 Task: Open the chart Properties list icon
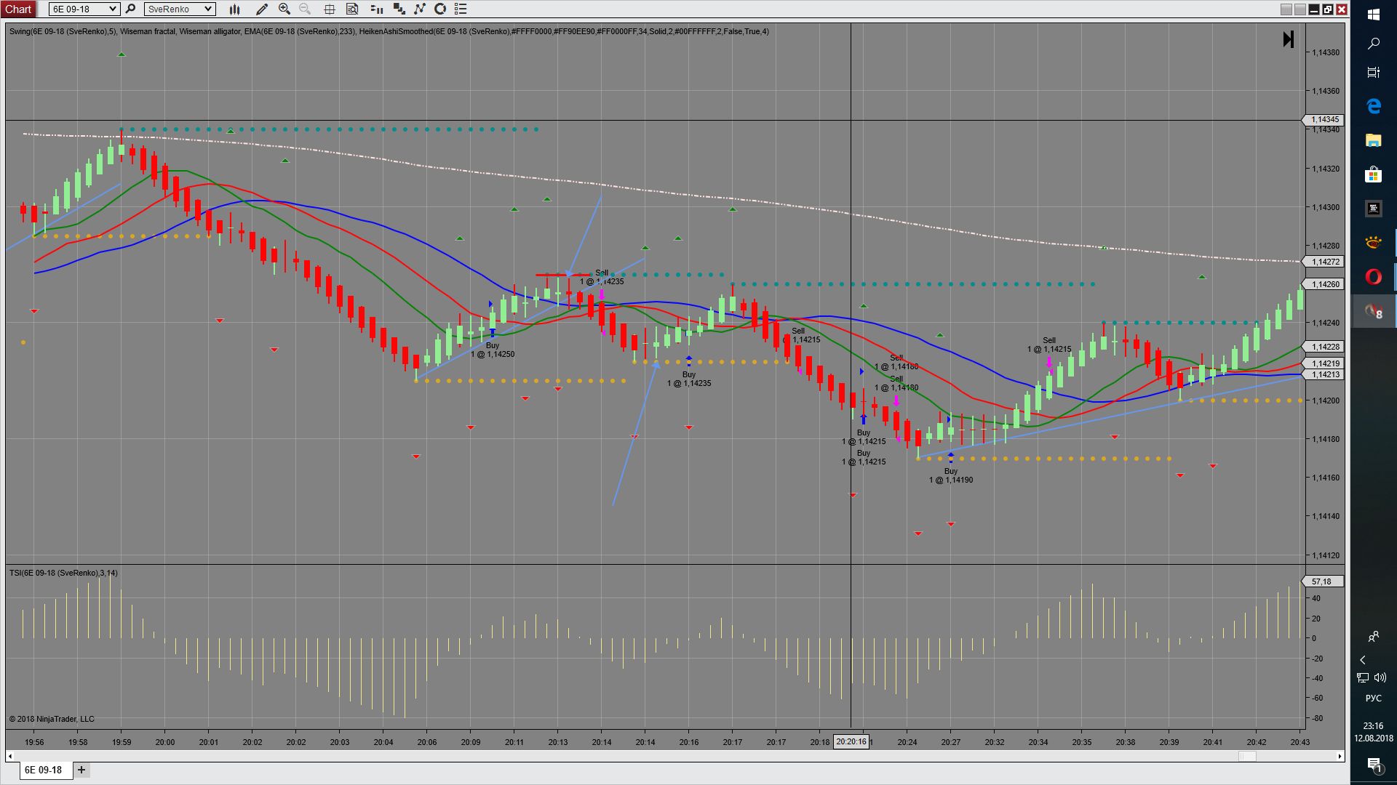(461, 9)
